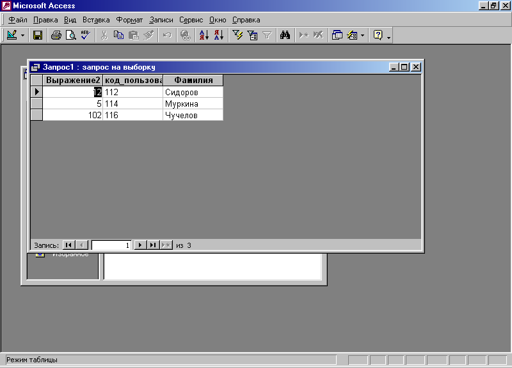Open Filter by Form icon
This screenshot has width=512, height=368.
[252, 35]
